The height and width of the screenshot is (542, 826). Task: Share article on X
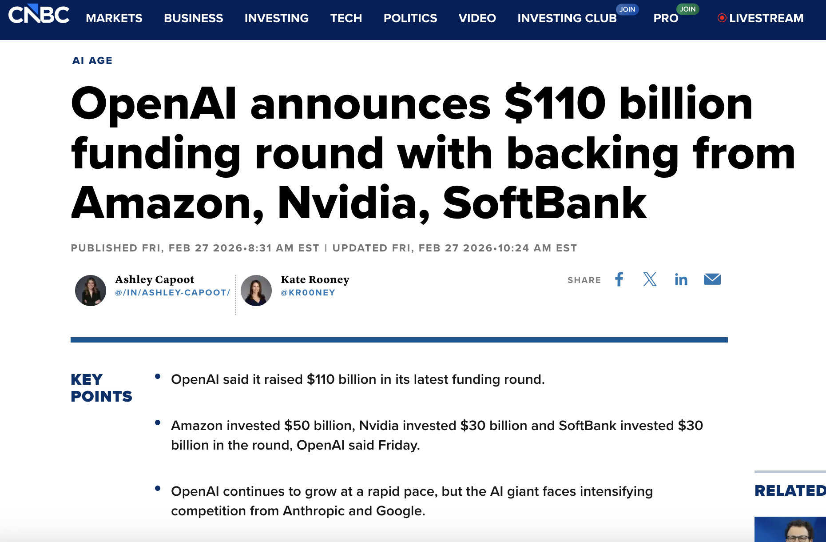(x=650, y=279)
